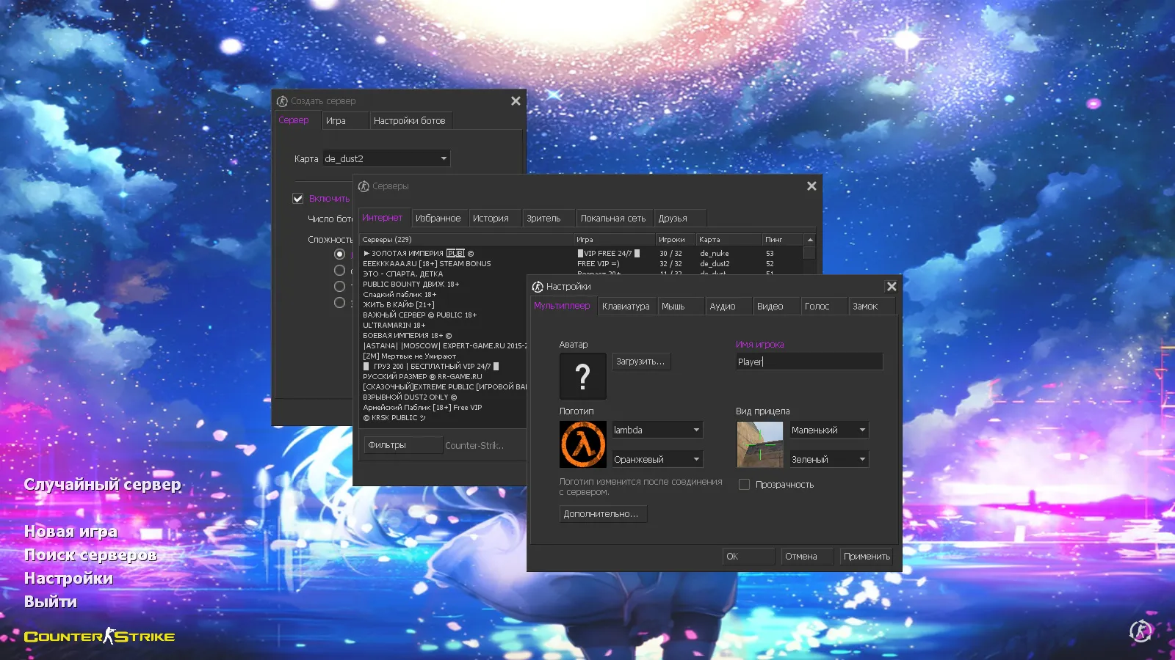Close the Настройки settings window
Image resolution: width=1175 pixels, height=660 pixels.
891,287
